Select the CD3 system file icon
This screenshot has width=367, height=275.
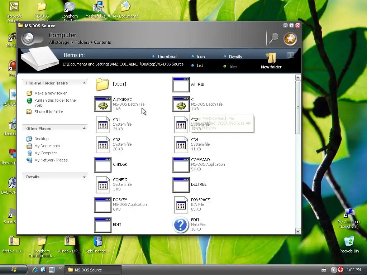(x=103, y=145)
